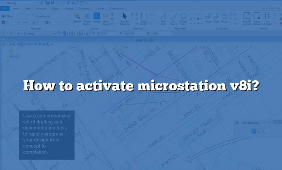Switch to the Utilities tab

[x=101, y=8]
